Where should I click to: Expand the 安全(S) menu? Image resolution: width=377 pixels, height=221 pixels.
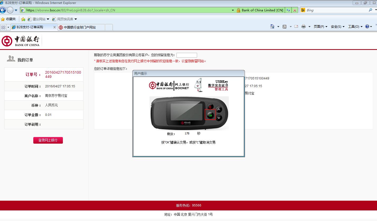(337, 26)
